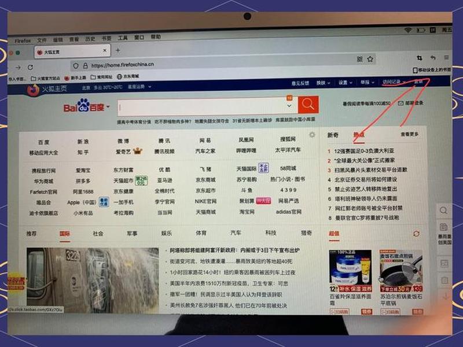The image size is (463, 347).
Task: Open Baidu search engine selector dropdown
Action: [x=108, y=106]
